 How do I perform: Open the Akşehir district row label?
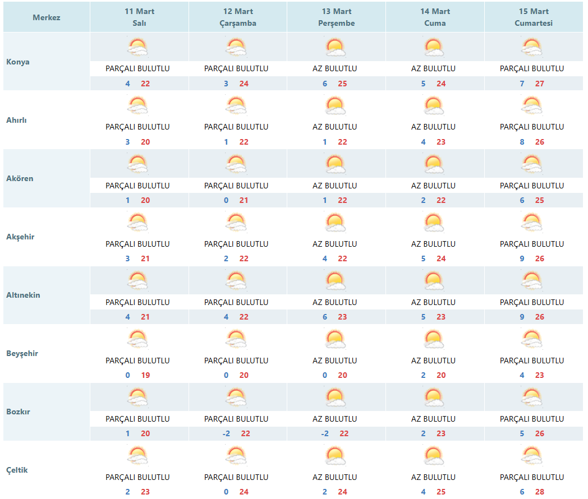[20, 237]
